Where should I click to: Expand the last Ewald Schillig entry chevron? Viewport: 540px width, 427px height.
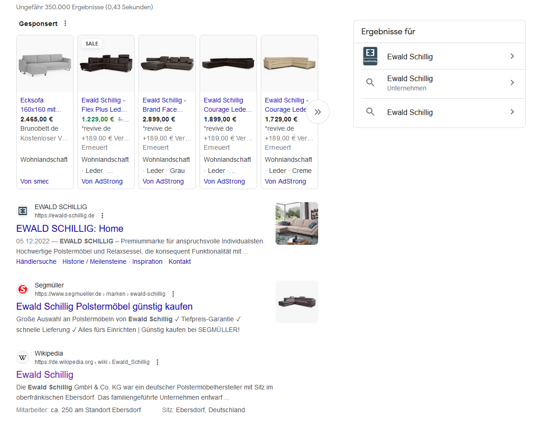click(513, 112)
